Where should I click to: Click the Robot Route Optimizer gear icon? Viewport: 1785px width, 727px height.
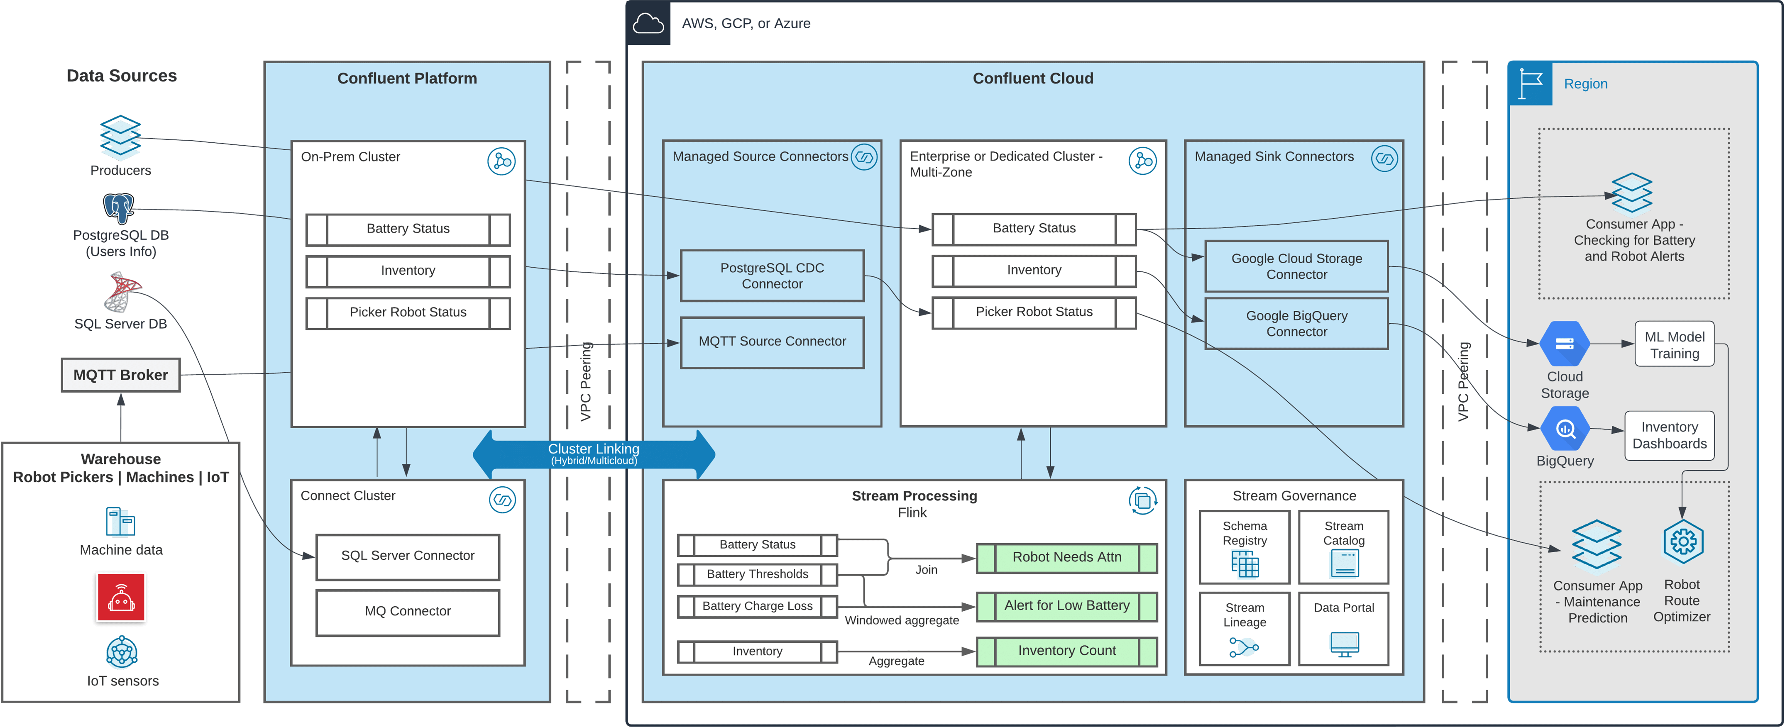pyautogui.click(x=1682, y=542)
